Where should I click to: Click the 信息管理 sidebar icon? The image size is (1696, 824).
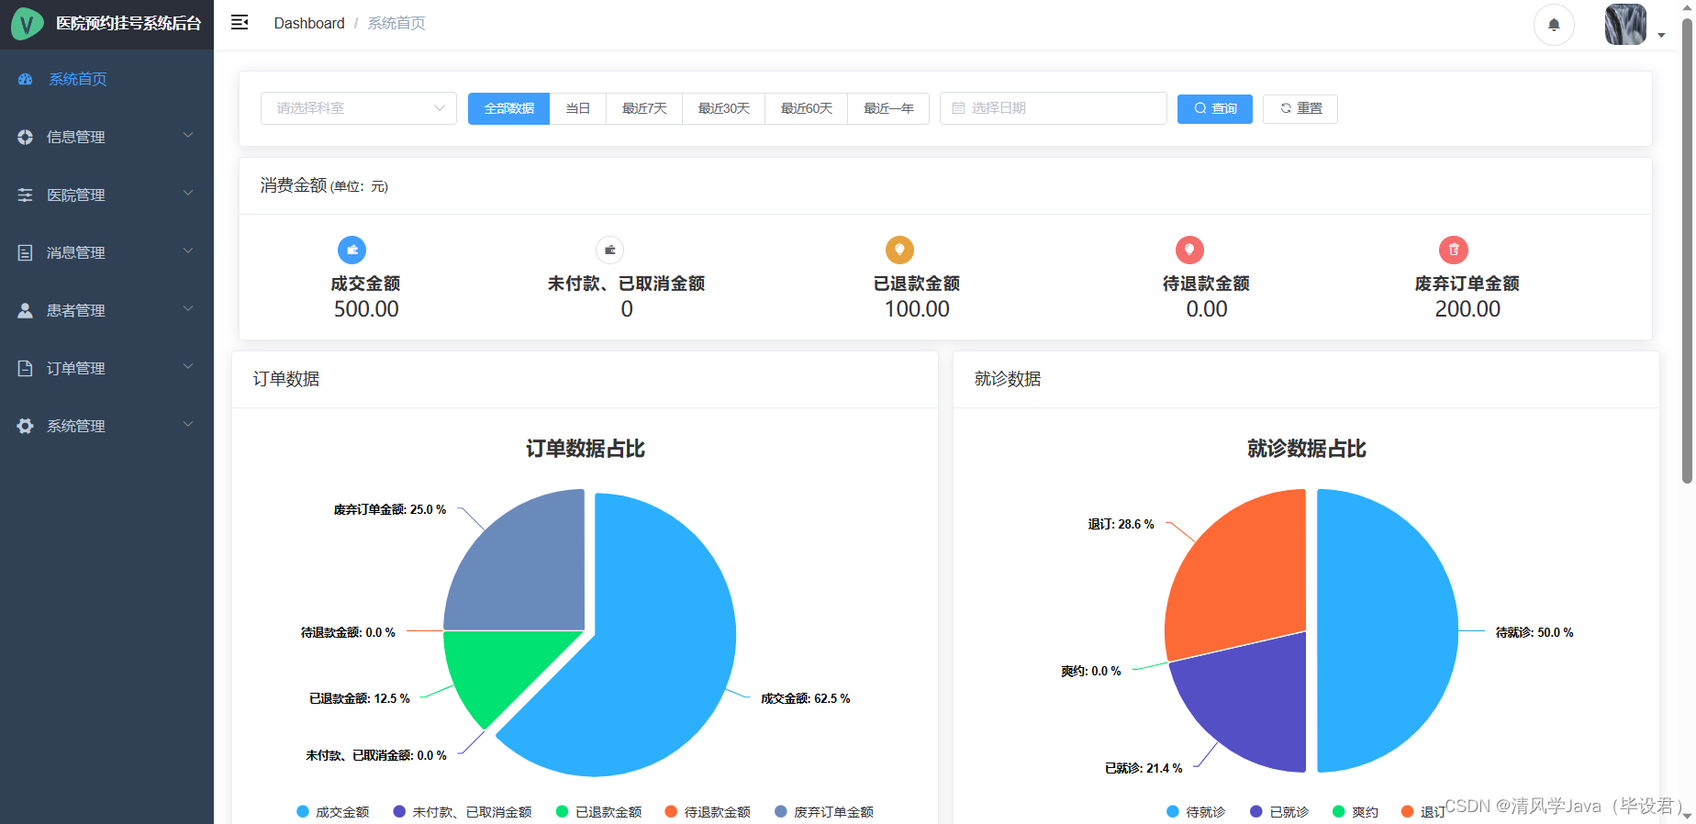pos(26,137)
